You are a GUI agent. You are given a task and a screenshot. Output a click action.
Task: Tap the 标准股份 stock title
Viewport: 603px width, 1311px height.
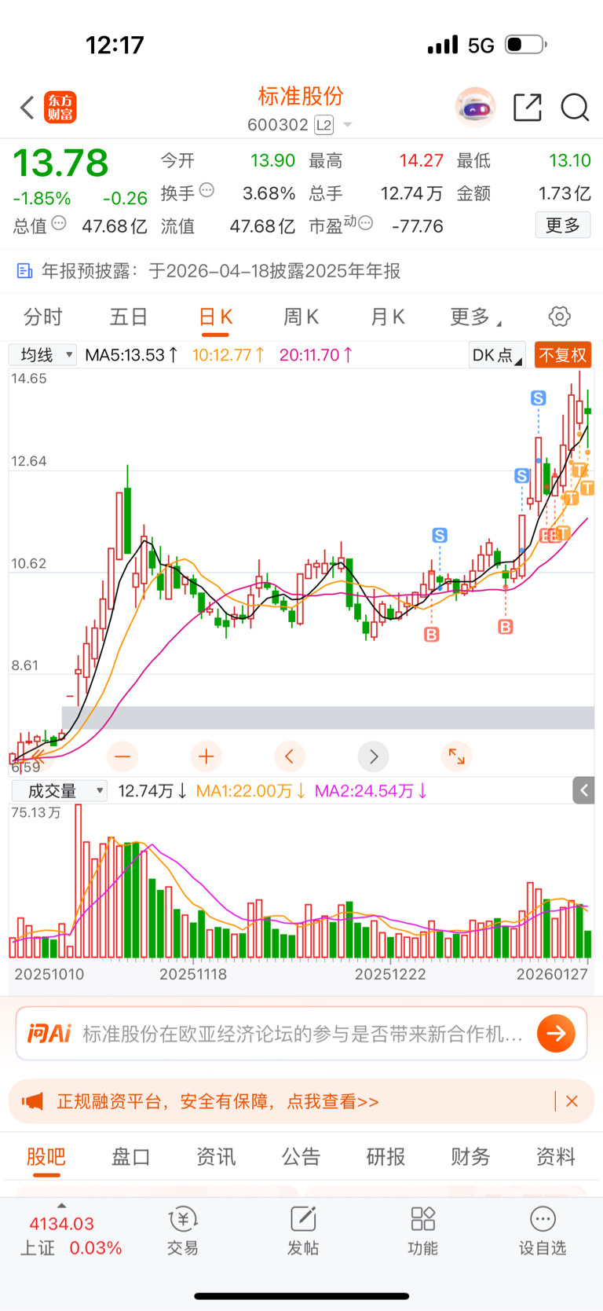pos(301,96)
